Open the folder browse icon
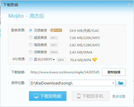 121,83
